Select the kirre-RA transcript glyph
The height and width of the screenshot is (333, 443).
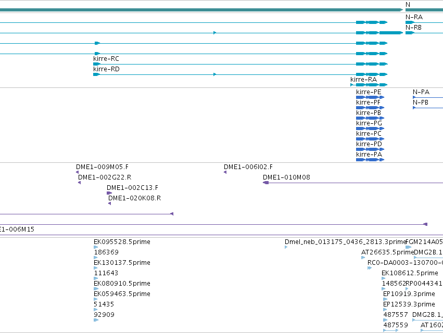coord(369,85)
